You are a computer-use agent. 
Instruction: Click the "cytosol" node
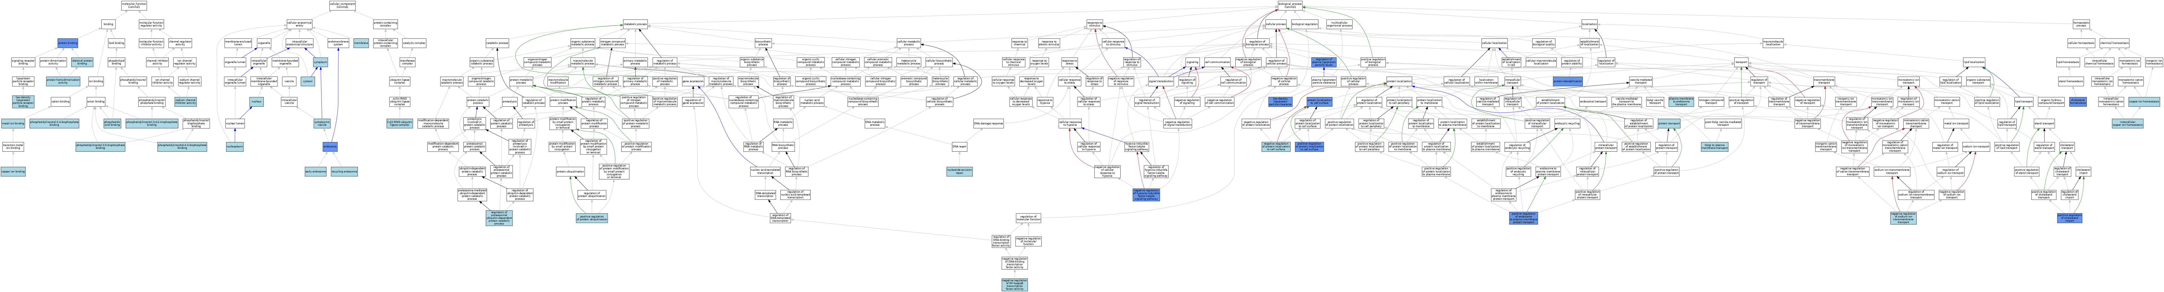[x=308, y=81]
